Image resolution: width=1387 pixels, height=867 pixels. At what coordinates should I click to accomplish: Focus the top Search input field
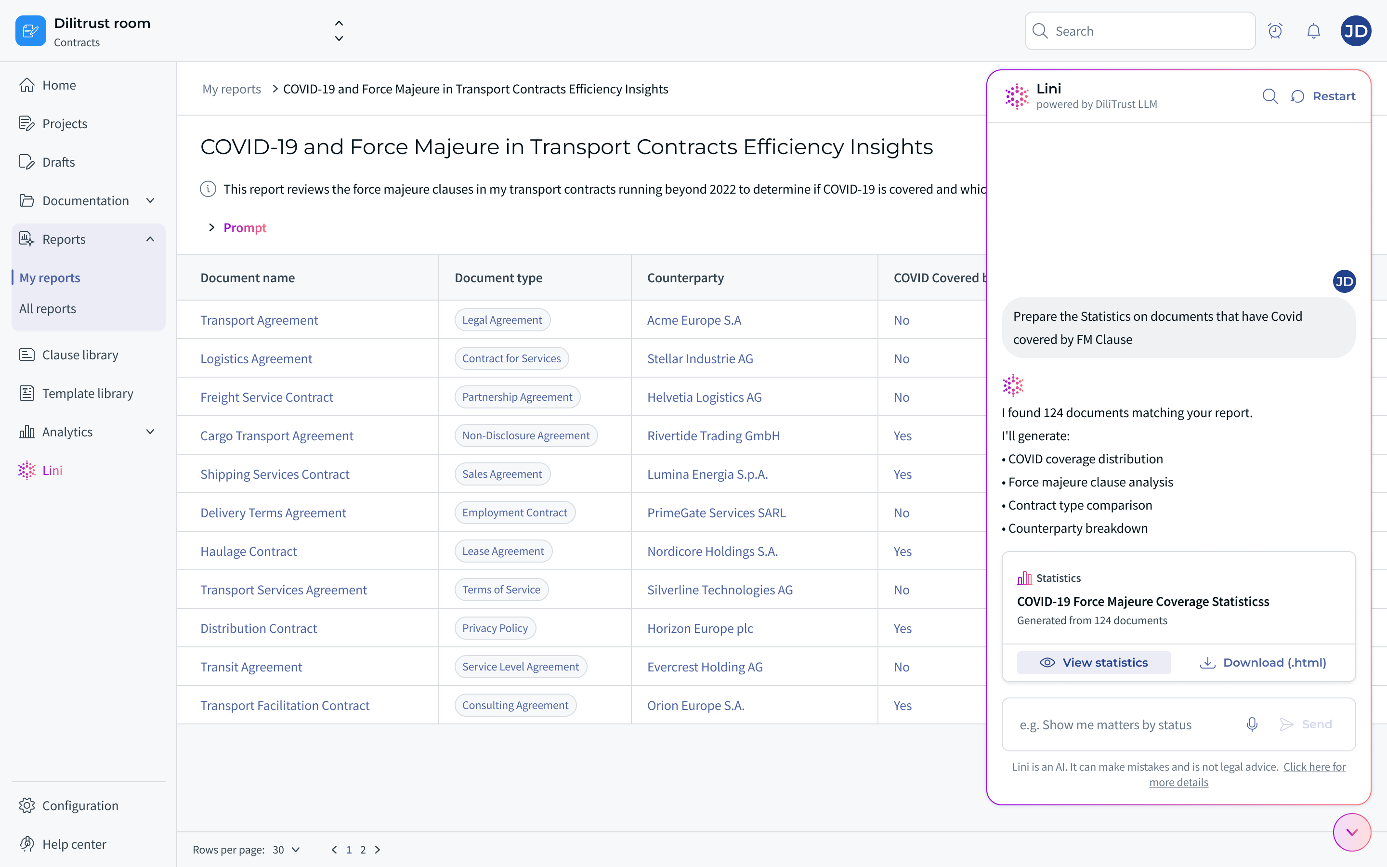point(1139,31)
